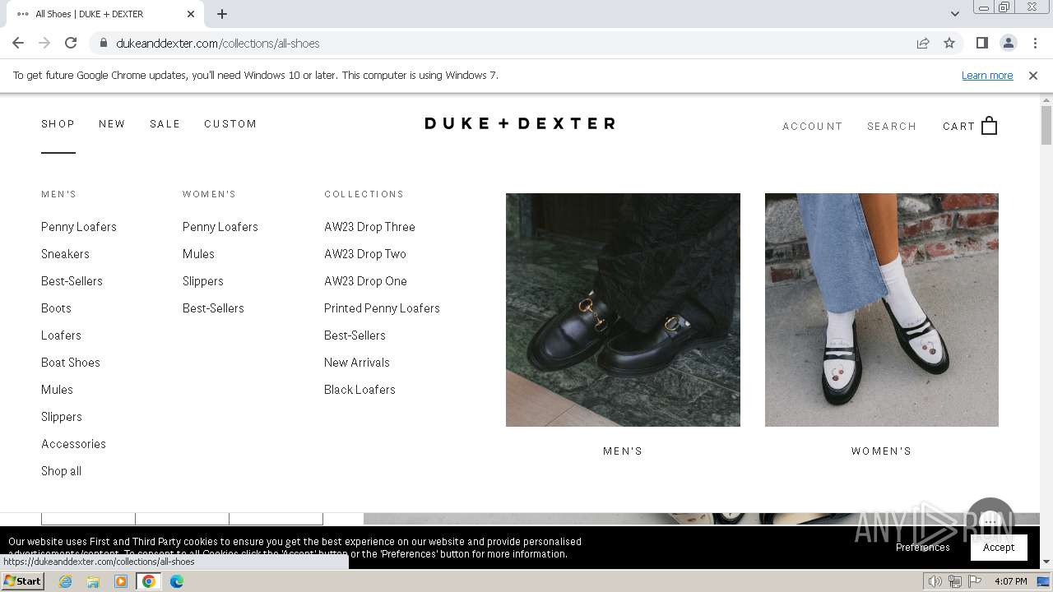Select Collections Best-Sellers
The width and height of the screenshot is (1053, 592).
(x=355, y=335)
